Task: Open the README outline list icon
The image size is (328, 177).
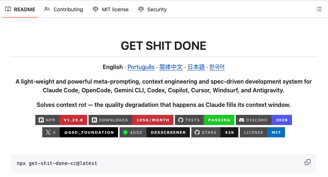Action: pyautogui.click(x=319, y=9)
